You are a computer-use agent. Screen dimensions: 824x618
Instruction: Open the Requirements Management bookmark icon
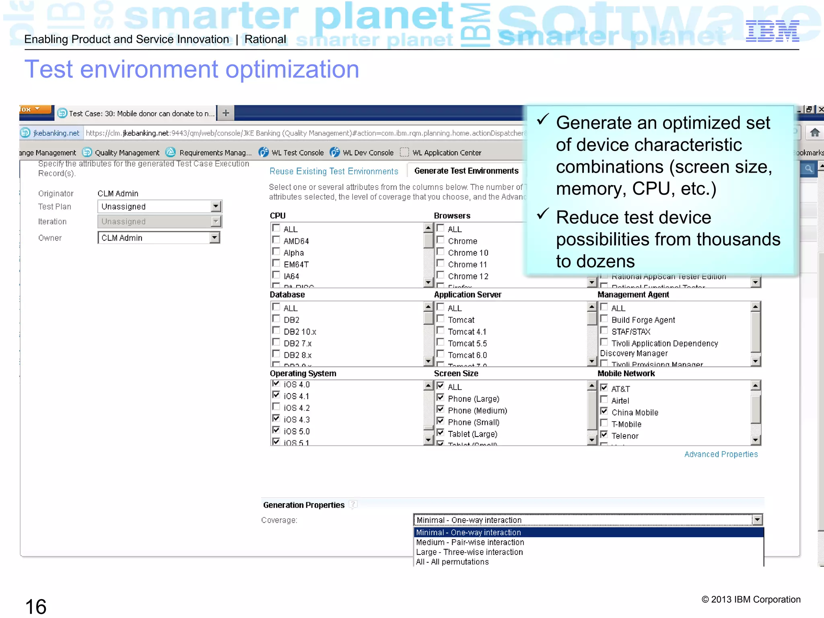(x=171, y=152)
